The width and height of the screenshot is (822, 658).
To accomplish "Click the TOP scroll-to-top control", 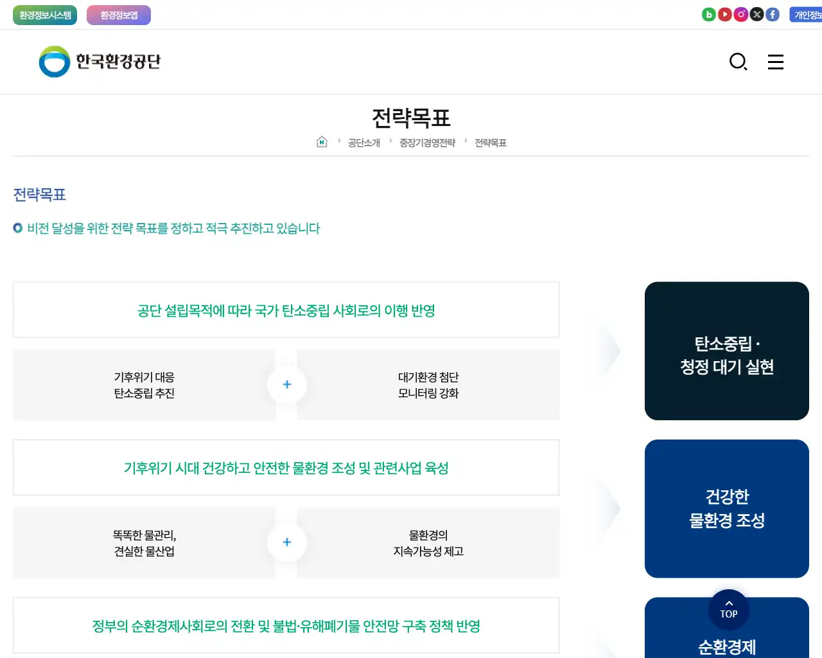I will [728, 609].
